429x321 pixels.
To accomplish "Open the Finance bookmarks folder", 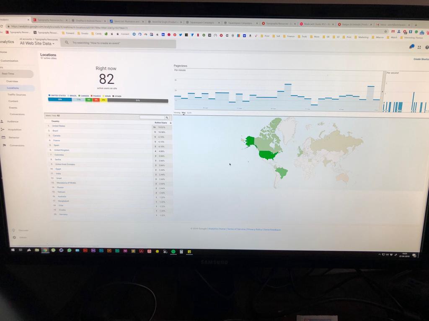I will pos(289,36).
